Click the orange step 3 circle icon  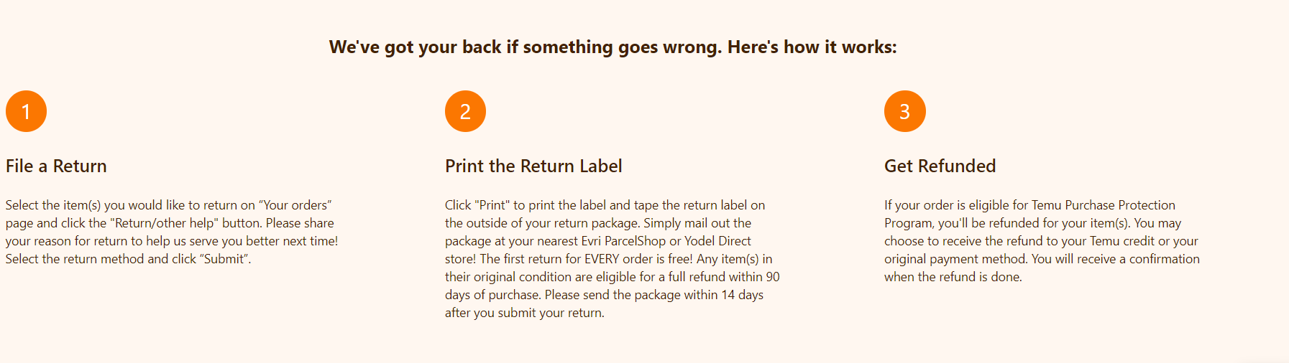904,111
